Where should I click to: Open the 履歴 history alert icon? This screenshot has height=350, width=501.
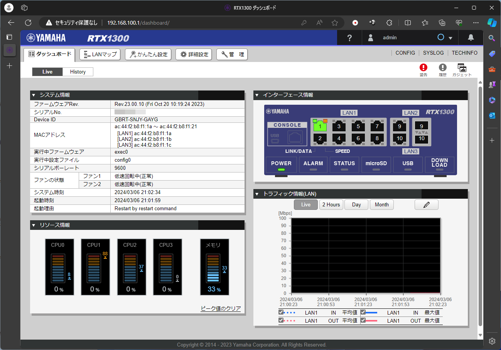442,70
